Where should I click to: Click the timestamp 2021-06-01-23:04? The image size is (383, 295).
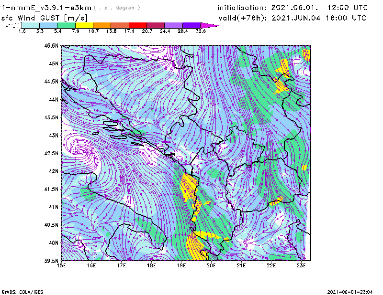coord(350,292)
